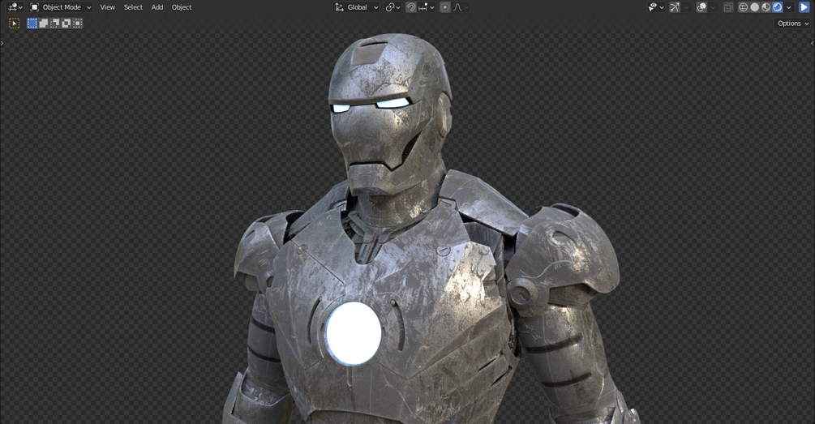Open the View menu

(x=108, y=7)
